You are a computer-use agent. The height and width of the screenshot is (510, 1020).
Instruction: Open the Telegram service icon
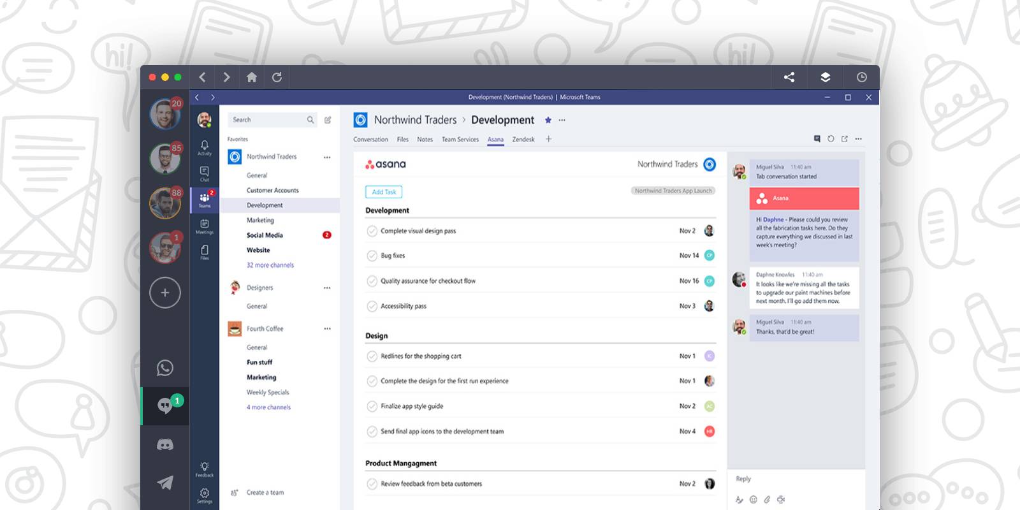point(165,483)
